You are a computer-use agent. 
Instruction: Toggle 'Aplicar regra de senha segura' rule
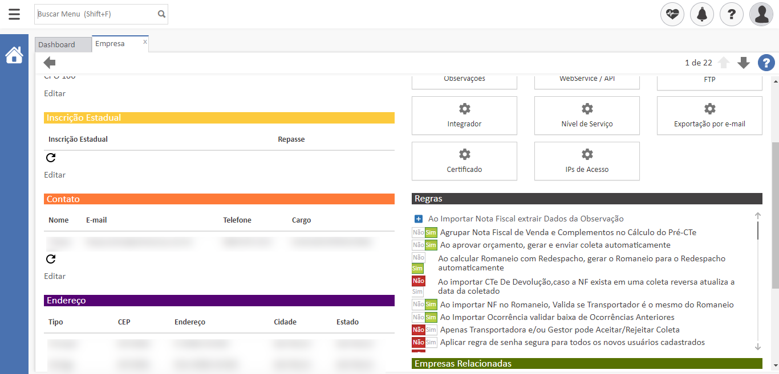pyautogui.click(x=424, y=342)
